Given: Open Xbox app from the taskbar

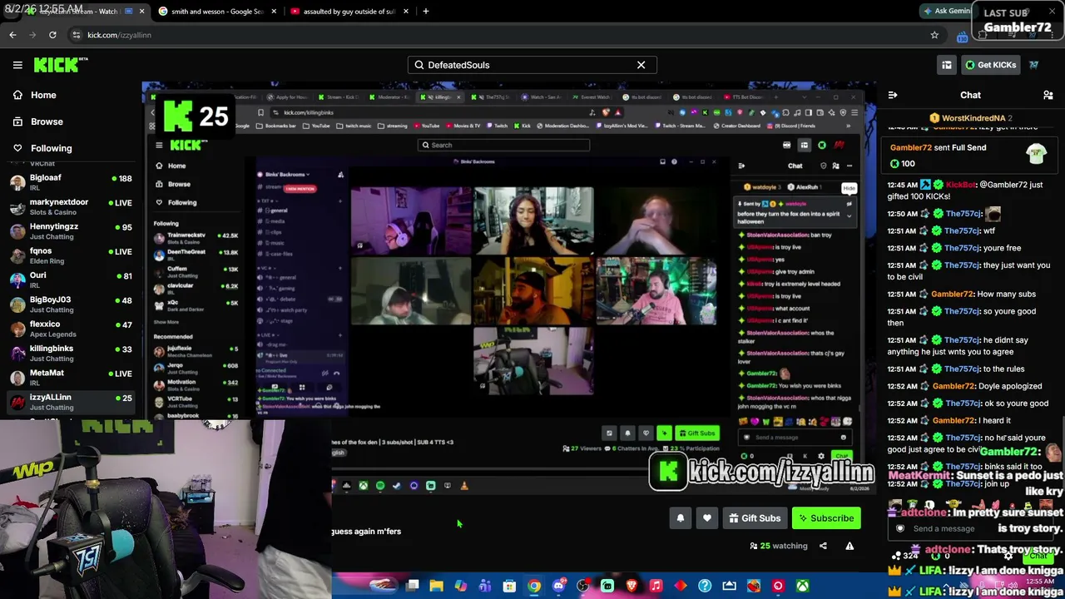Looking at the screenshot, I should [802, 587].
